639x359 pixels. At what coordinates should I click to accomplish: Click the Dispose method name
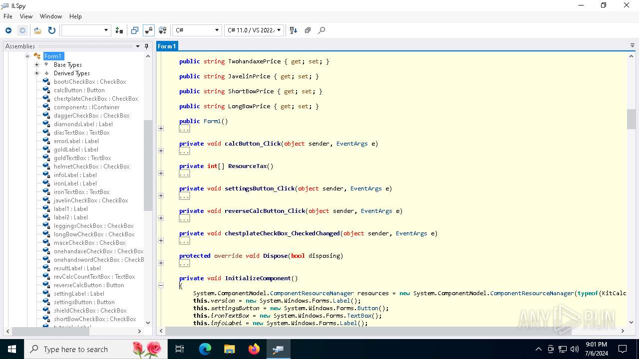coord(275,256)
